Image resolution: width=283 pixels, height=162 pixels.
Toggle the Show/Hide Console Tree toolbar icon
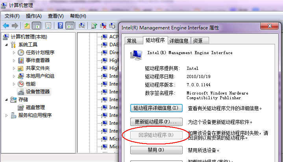point(37,26)
